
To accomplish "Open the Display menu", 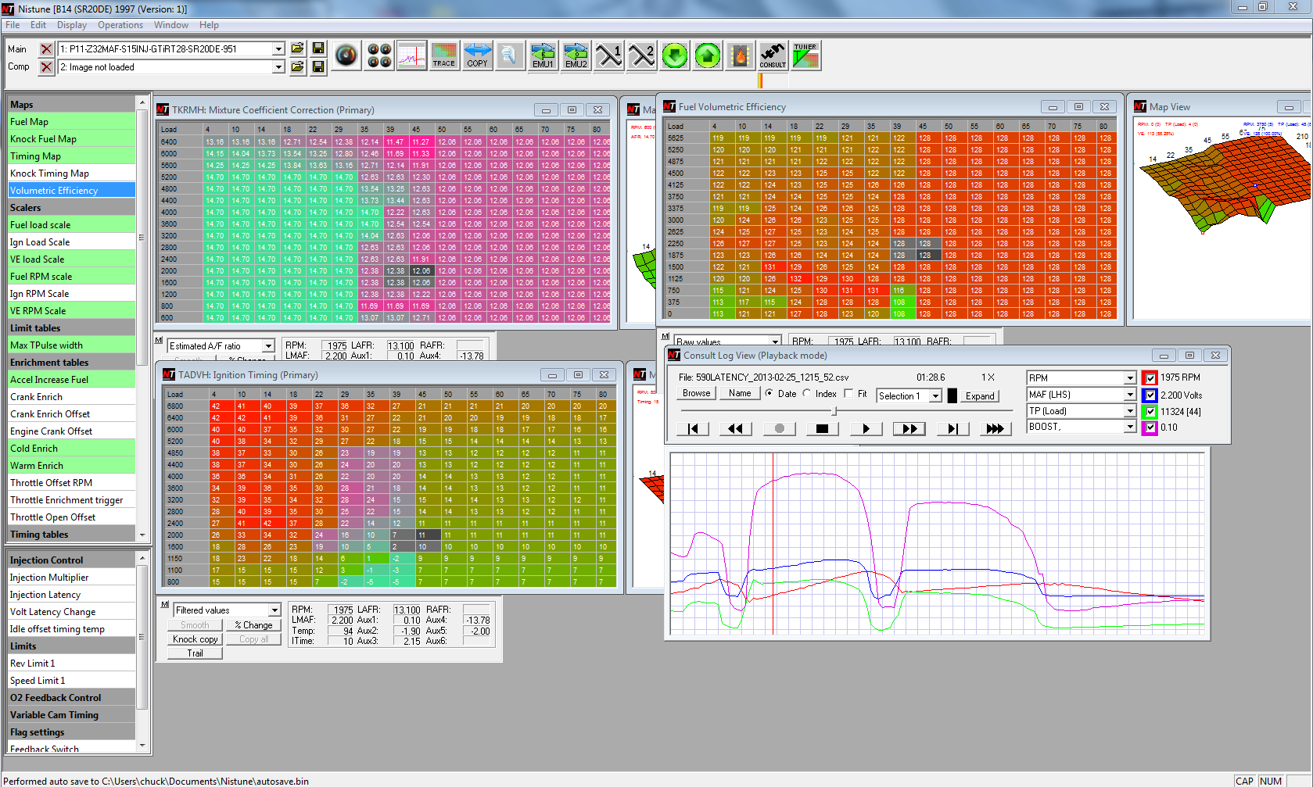I will click(72, 25).
